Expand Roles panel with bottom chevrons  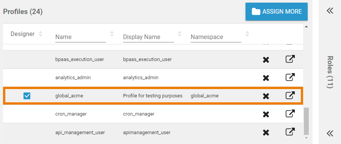[330, 133]
